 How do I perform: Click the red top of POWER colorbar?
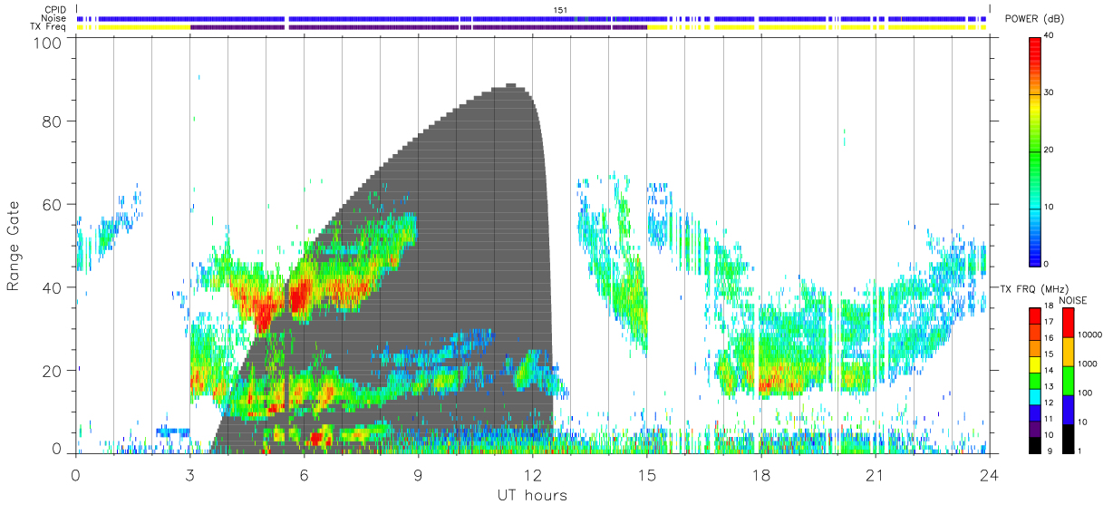(x=1035, y=50)
